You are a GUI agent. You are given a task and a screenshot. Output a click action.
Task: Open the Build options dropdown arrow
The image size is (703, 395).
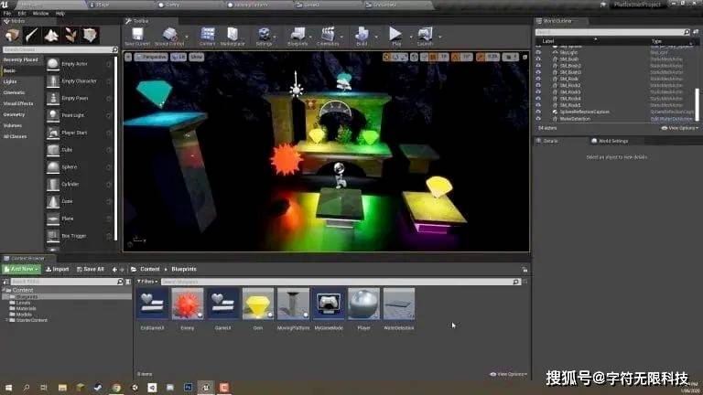[375, 37]
